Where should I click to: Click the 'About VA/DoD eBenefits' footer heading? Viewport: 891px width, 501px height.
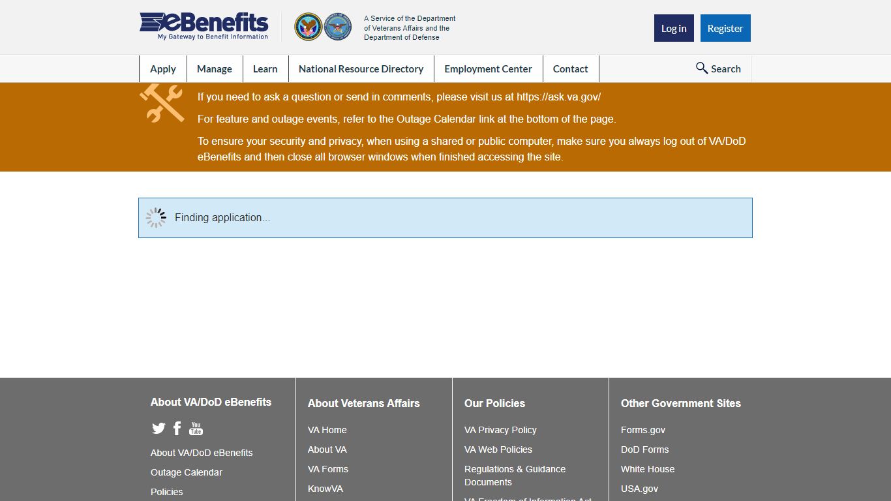pyautogui.click(x=211, y=402)
